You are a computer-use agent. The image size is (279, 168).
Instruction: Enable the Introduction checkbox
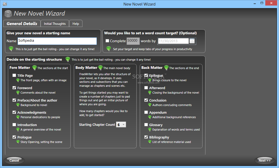coord(14,124)
